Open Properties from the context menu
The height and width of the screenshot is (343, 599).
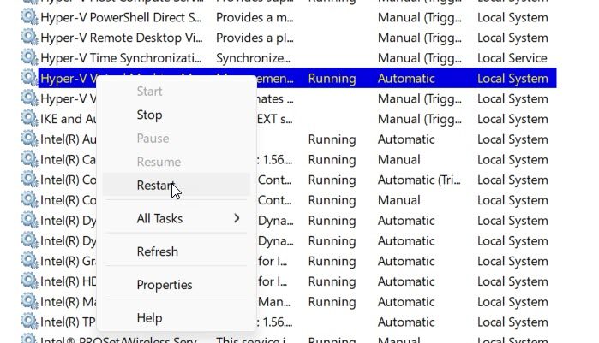164,285
